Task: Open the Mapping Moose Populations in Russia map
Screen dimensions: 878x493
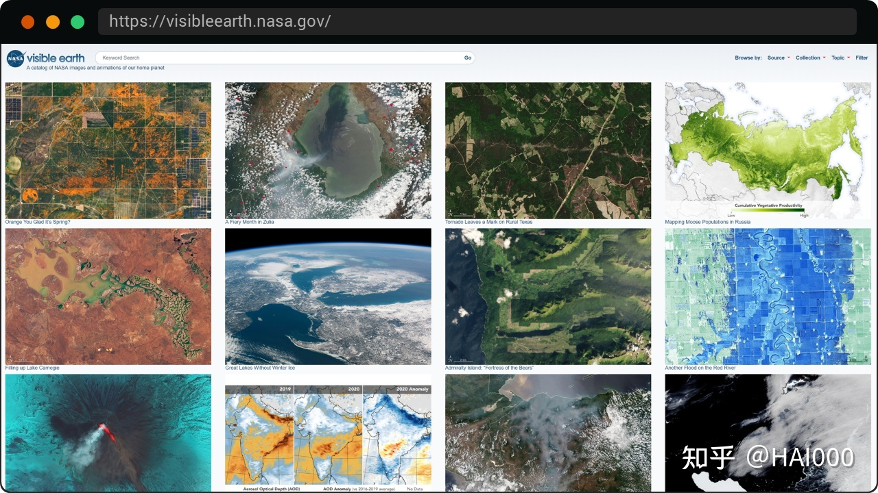Action: [768, 151]
